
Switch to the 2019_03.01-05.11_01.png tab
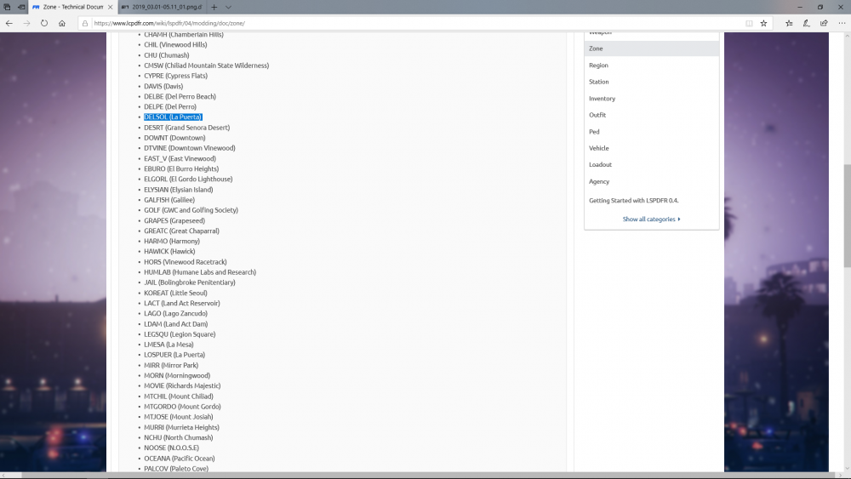[x=162, y=7]
